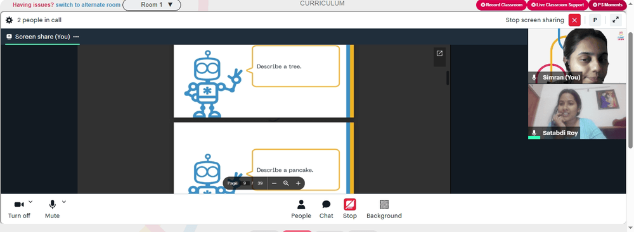Open the Room 1 dropdown
This screenshot has height=232, width=634.
point(152,5)
